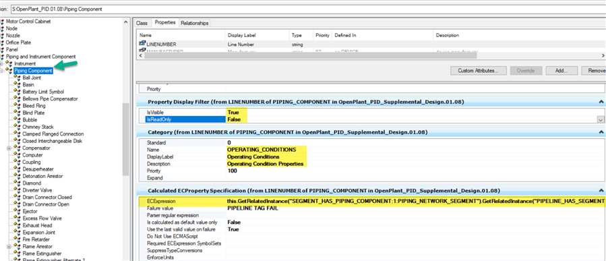606x261 pixels.
Task: Select the Nozzle tree item
Action: coord(13,36)
